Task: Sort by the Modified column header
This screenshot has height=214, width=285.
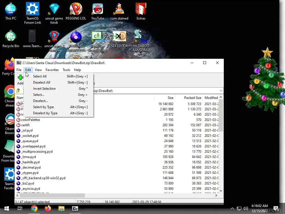Action: coord(211,98)
